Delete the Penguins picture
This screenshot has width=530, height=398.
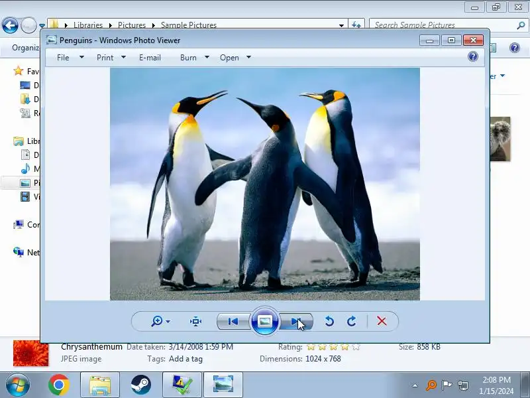pos(382,321)
